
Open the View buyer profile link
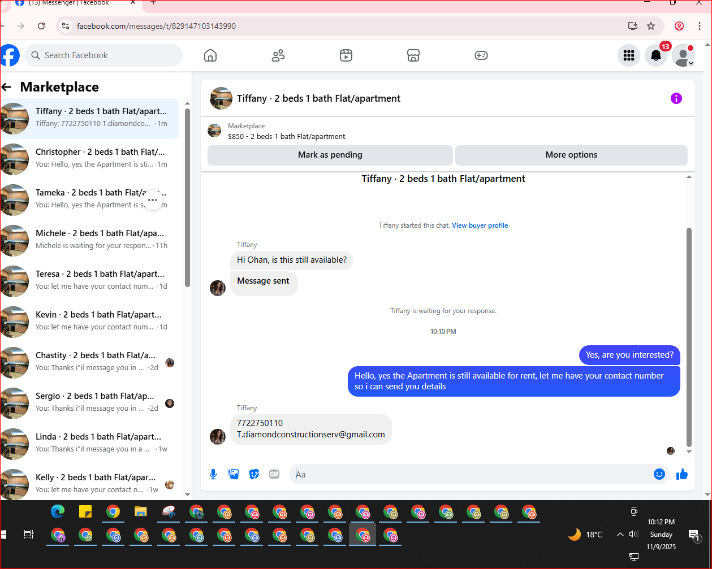480,225
